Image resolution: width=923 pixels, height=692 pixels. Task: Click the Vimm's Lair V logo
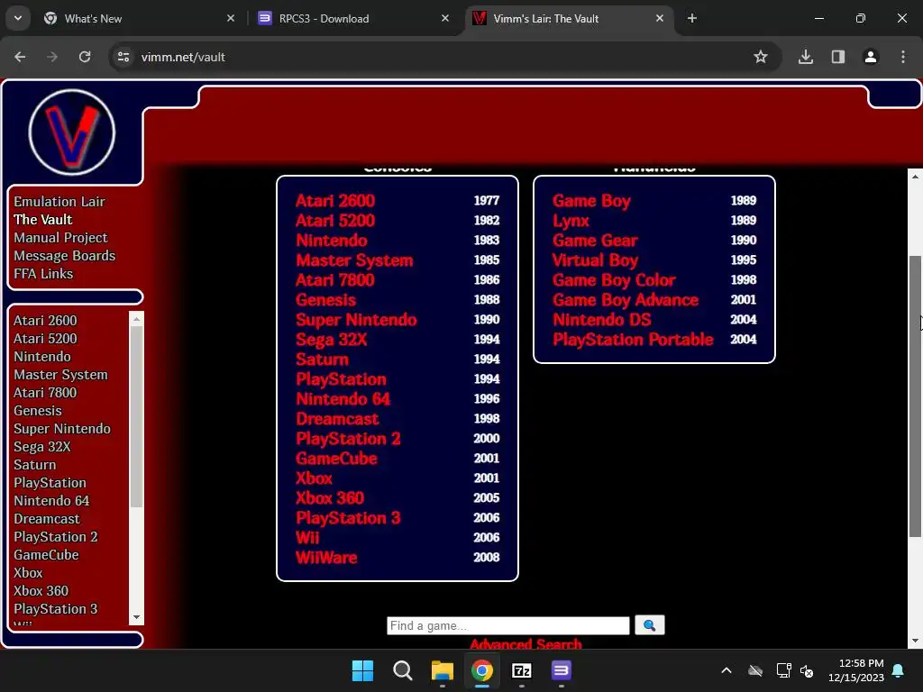tap(72, 132)
